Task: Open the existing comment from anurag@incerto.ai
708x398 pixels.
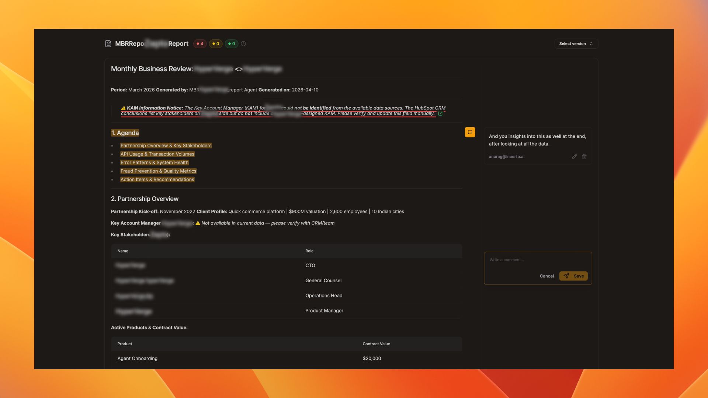Action: pos(537,140)
